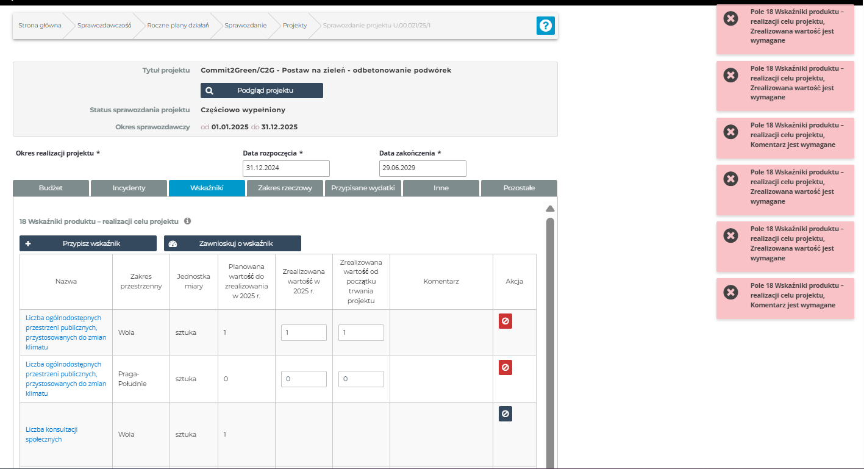The height and width of the screenshot is (469, 864).
Task: Click red remove icon in Praga-Południe row
Action: point(505,368)
